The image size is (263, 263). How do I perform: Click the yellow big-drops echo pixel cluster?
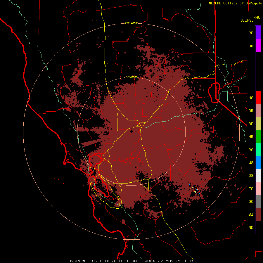pyautogui.click(x=195, y=191)
